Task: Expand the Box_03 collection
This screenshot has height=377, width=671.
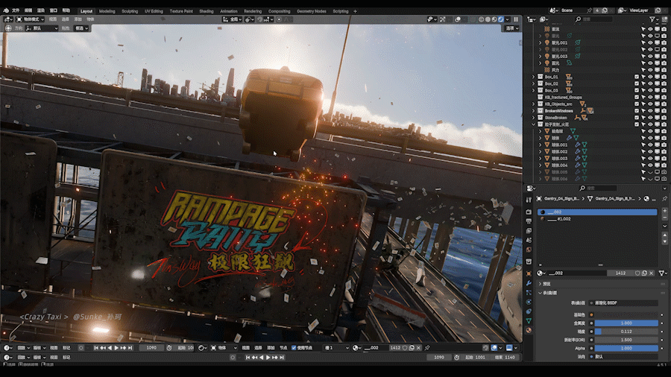Action: [x=534, y=91]
